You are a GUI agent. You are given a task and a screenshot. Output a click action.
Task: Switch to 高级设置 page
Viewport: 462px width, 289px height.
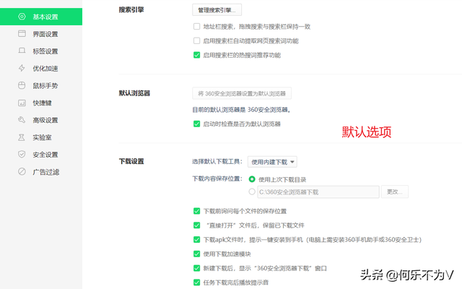pyautogui.click(x=41, y=120)
